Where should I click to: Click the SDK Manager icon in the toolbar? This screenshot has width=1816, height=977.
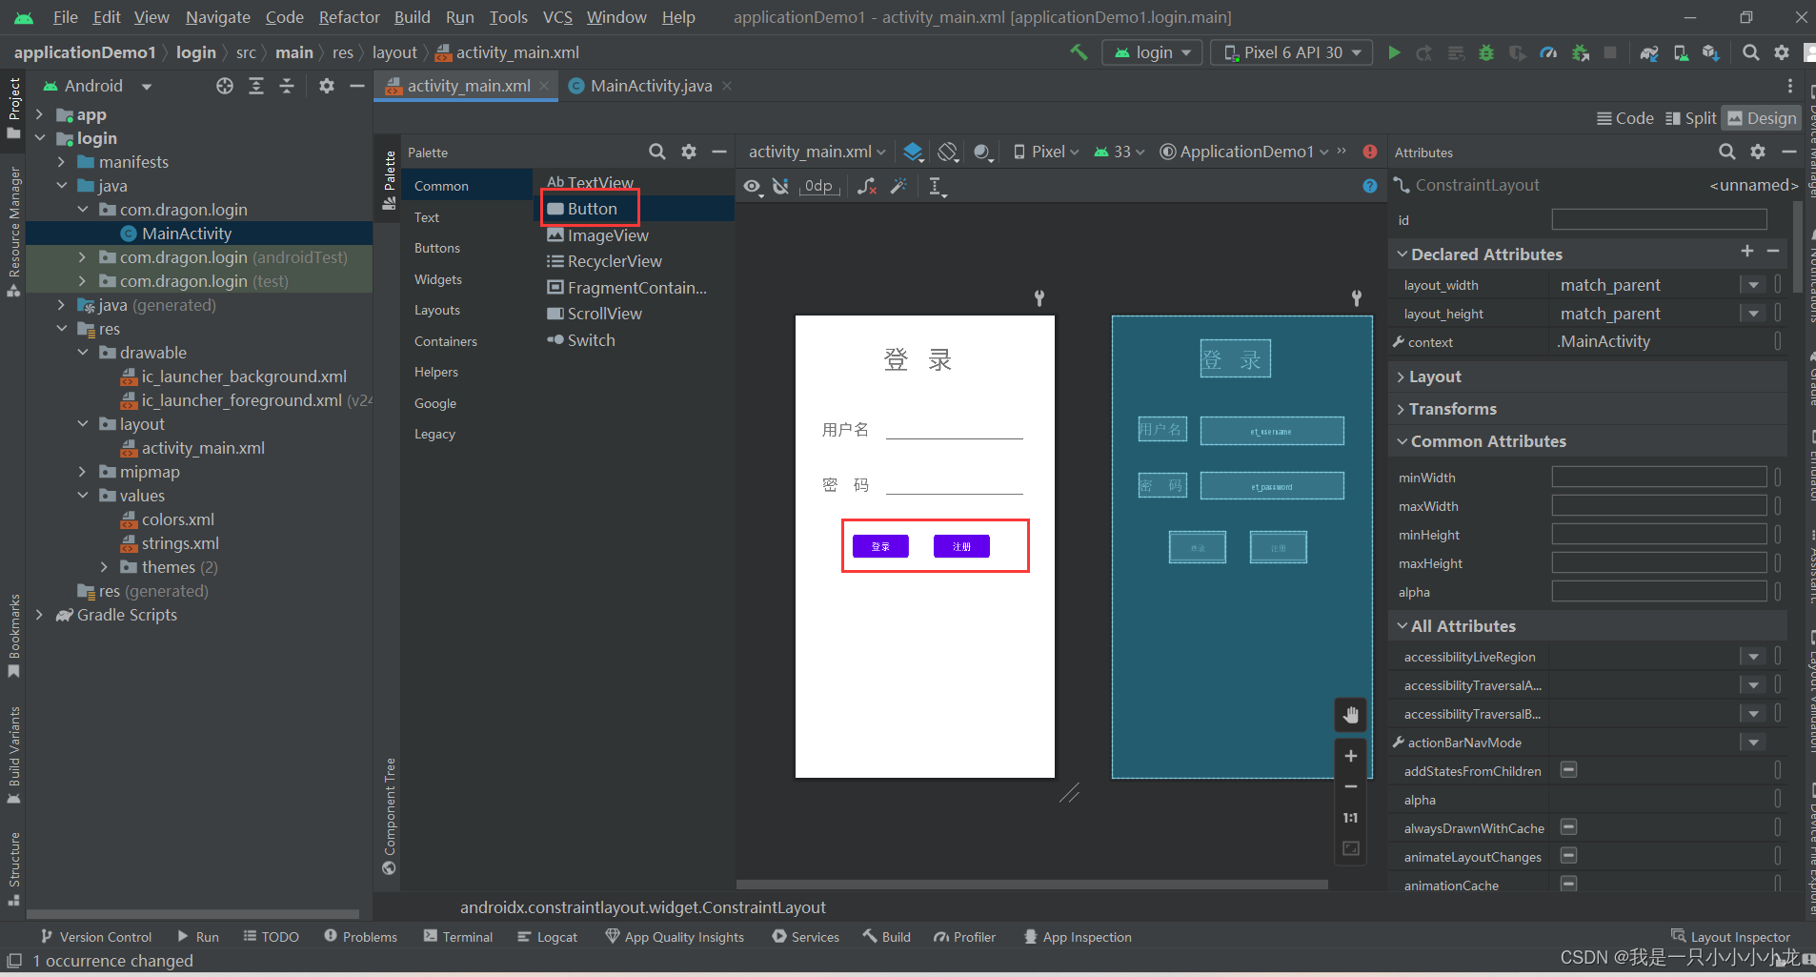click(1709, 52)
